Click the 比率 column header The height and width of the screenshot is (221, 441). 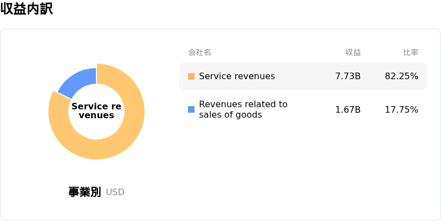410,52
